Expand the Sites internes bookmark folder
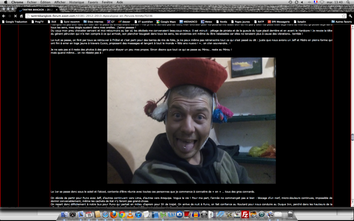The image size is (354, 221). click(x=93, y=22)
